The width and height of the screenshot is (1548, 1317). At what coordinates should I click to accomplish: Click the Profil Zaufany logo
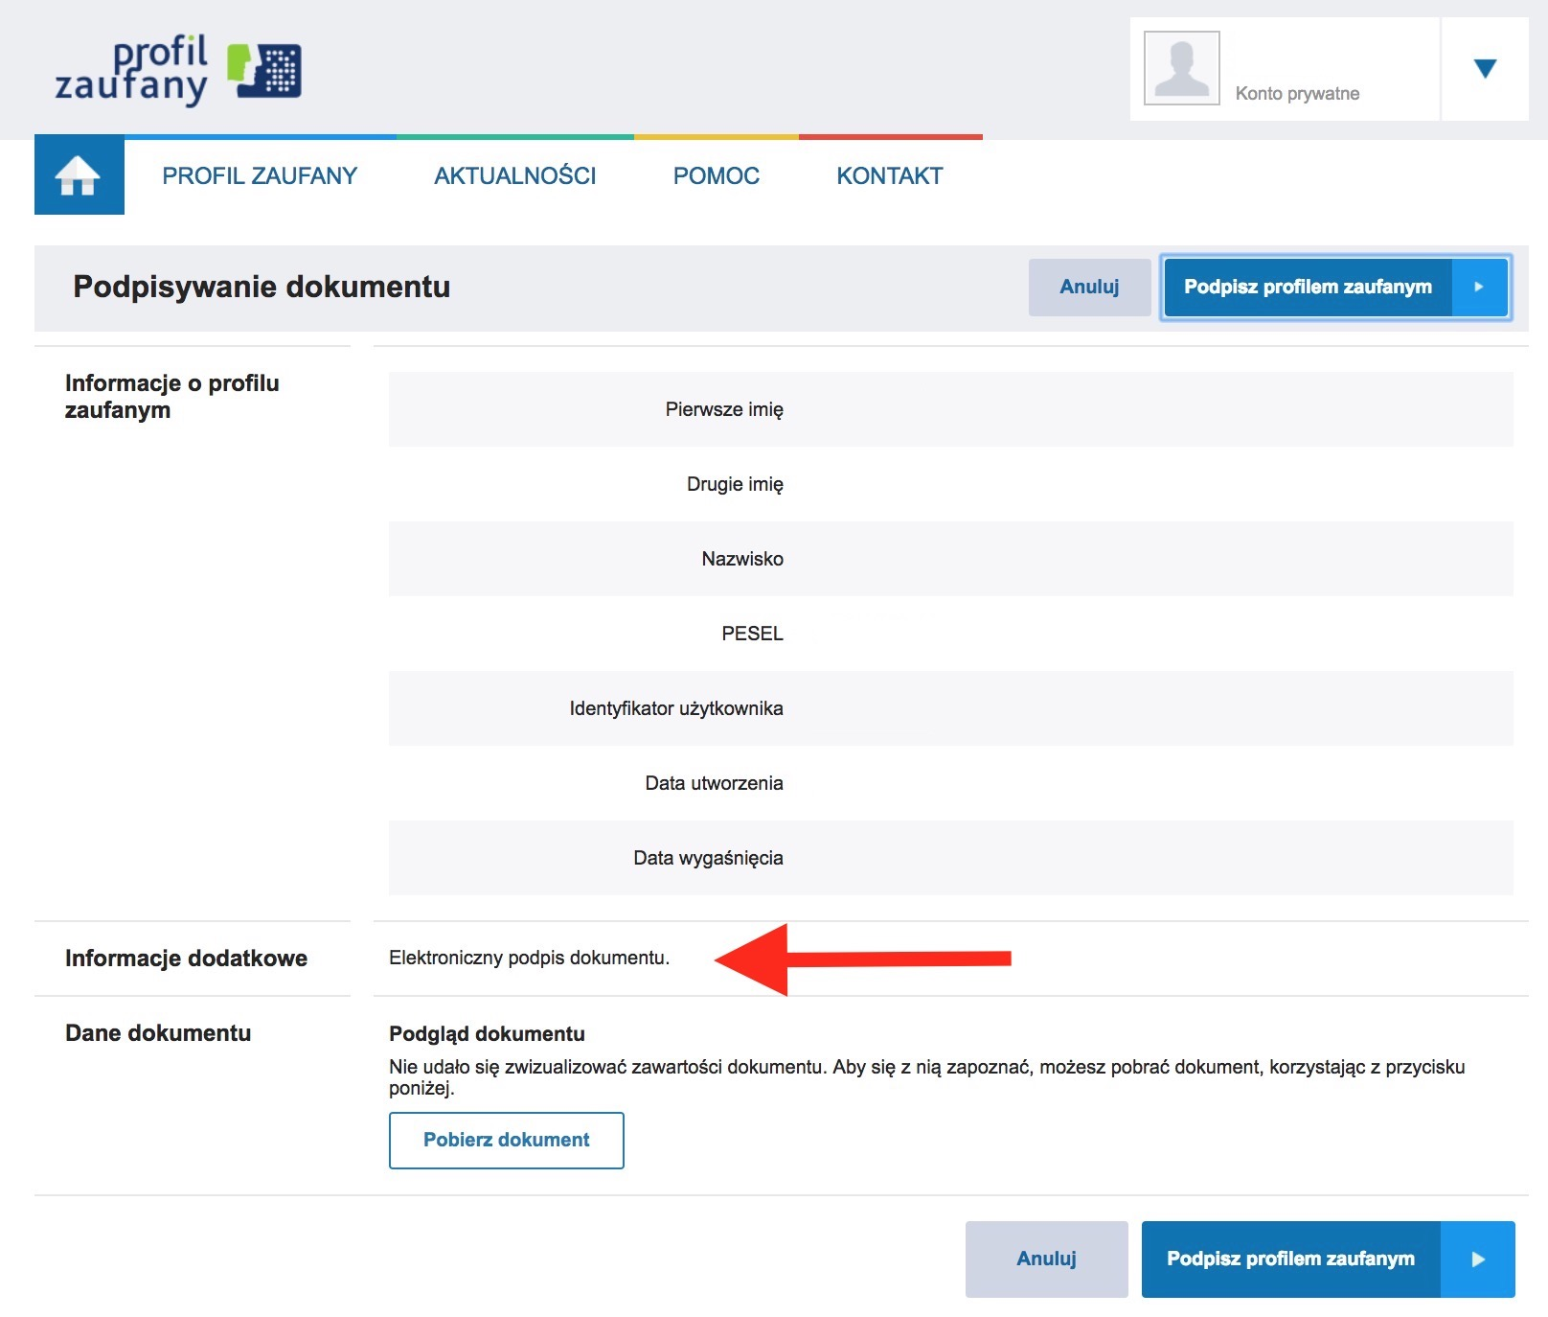point(178,70)
